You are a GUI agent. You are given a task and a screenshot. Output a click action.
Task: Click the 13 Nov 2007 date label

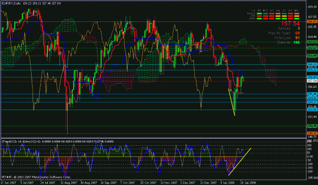point(169,182)
